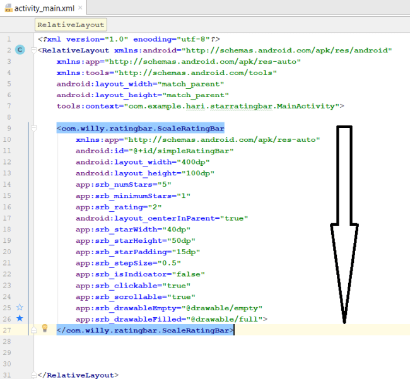This screenshot has height=379, width=410.
Task: Click app:srb_isIndicator="false"
Action: tap(140, 274)
